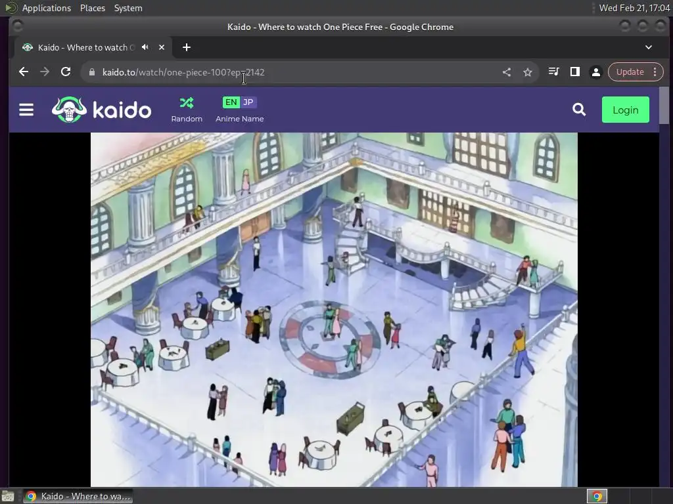The image size is (673, 504).
Task: Open a new browser tab
Action: click(186, 47)
